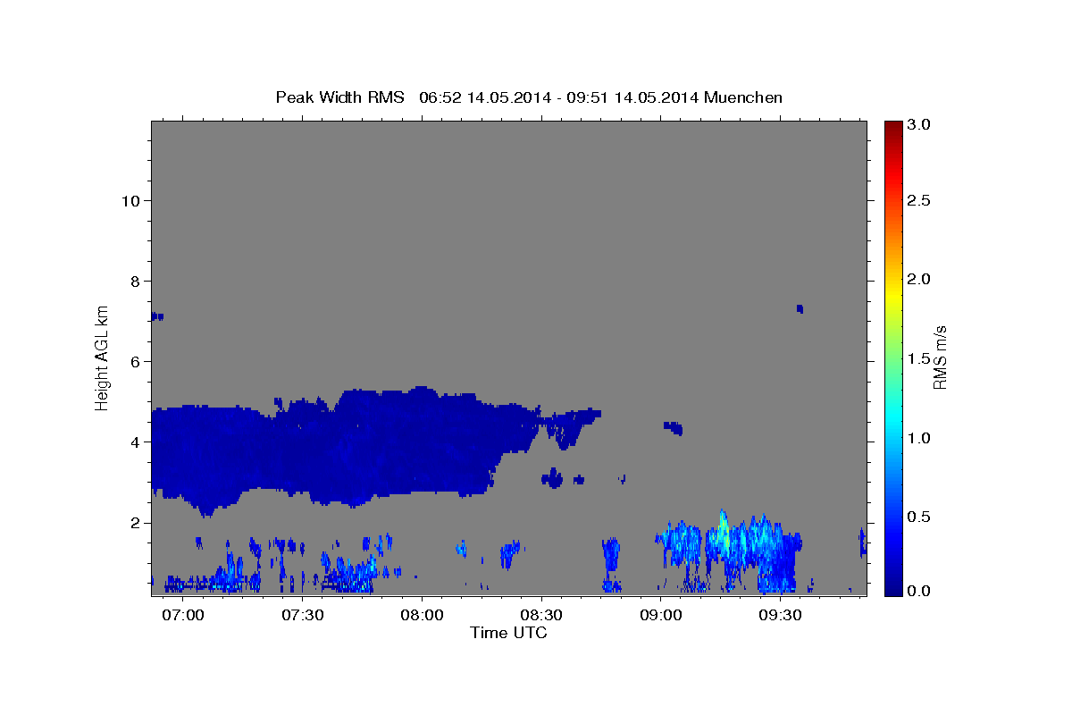Image resolution: width=1072 pixels, height=715 pixels.
Task: Click the dark blue bottom of colorbar
Action: 892,589
